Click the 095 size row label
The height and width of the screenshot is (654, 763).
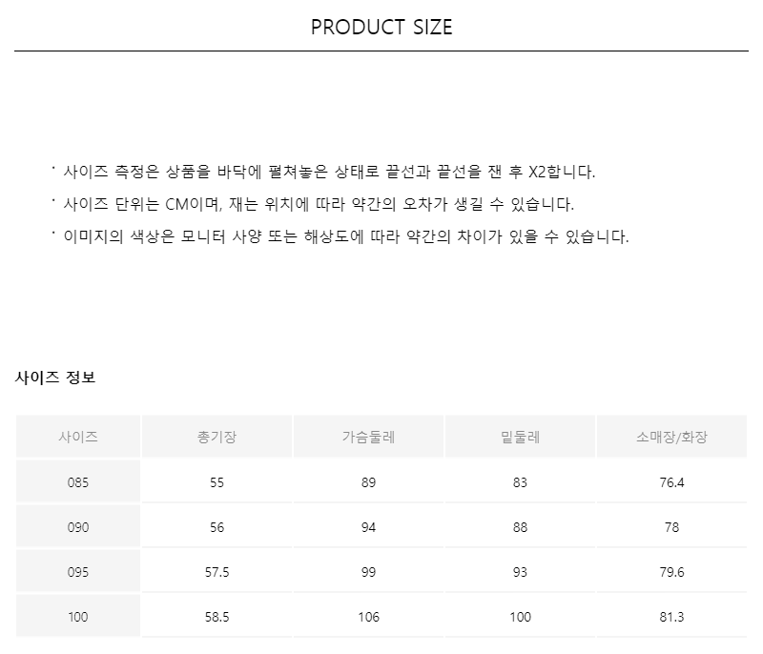click(x=78, y=572)
